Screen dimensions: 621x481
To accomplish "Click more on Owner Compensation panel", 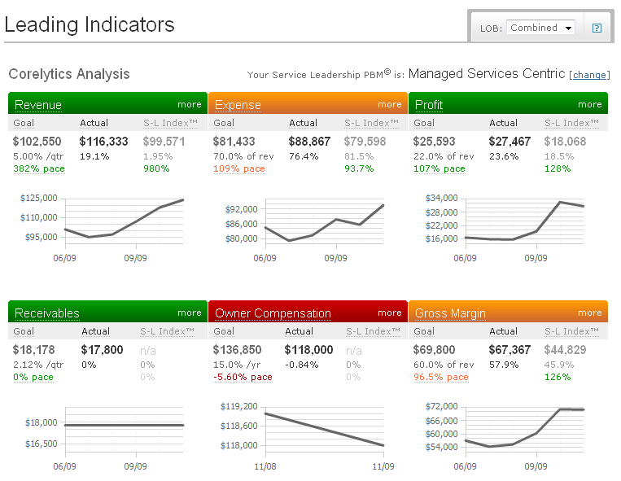I will tap(389, 313).
